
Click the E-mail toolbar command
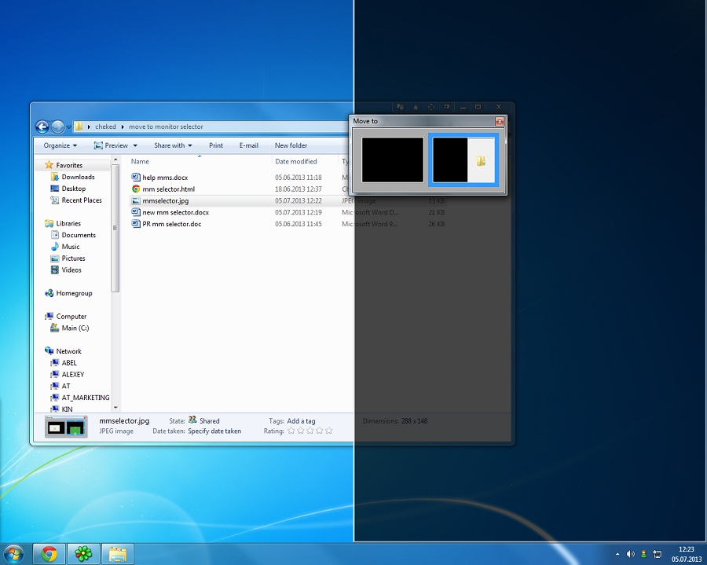click(249, 145)
